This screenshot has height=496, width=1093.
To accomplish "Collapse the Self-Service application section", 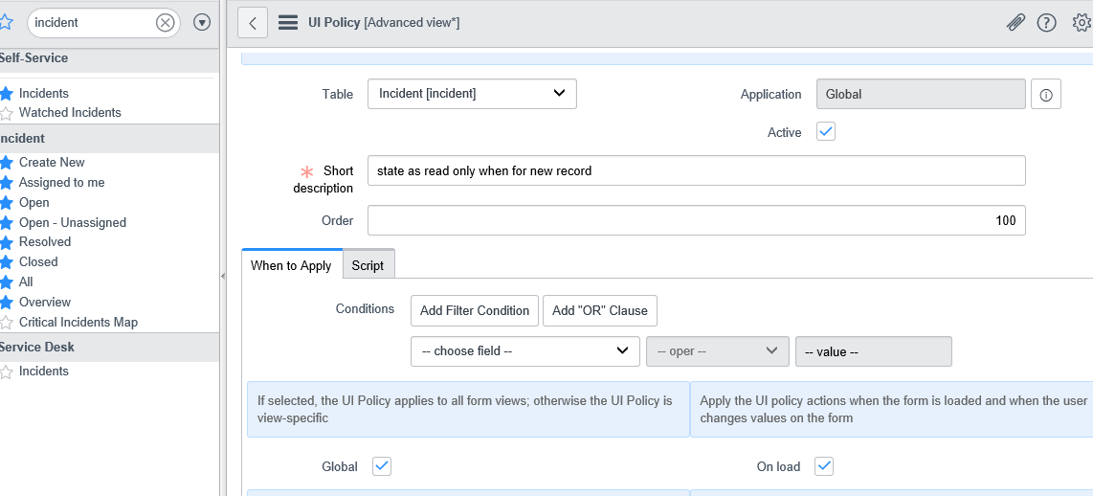I will [109, 57].
